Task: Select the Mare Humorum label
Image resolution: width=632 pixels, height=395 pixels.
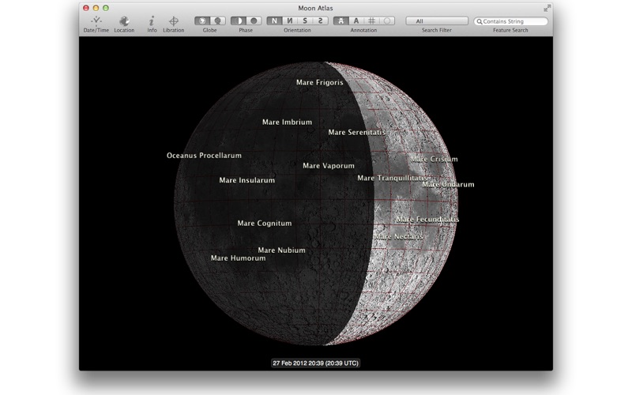Action: 238,258
